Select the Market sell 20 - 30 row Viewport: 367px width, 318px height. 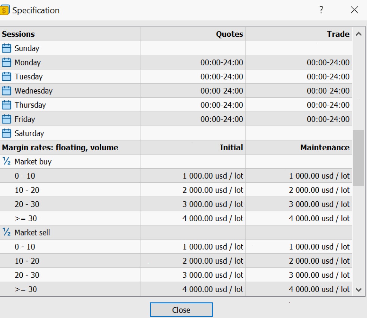(176, 275)
